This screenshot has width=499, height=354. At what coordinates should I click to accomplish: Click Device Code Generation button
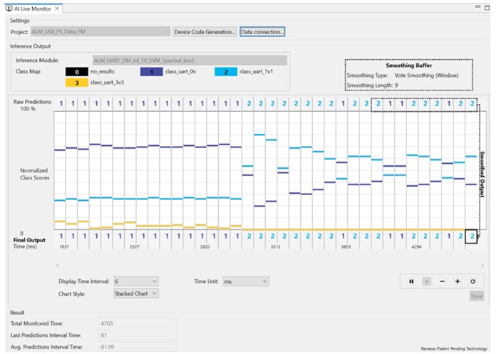pos(205,32)
